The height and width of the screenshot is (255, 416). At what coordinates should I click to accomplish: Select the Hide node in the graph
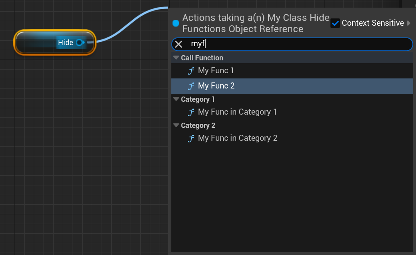point(36,42)
